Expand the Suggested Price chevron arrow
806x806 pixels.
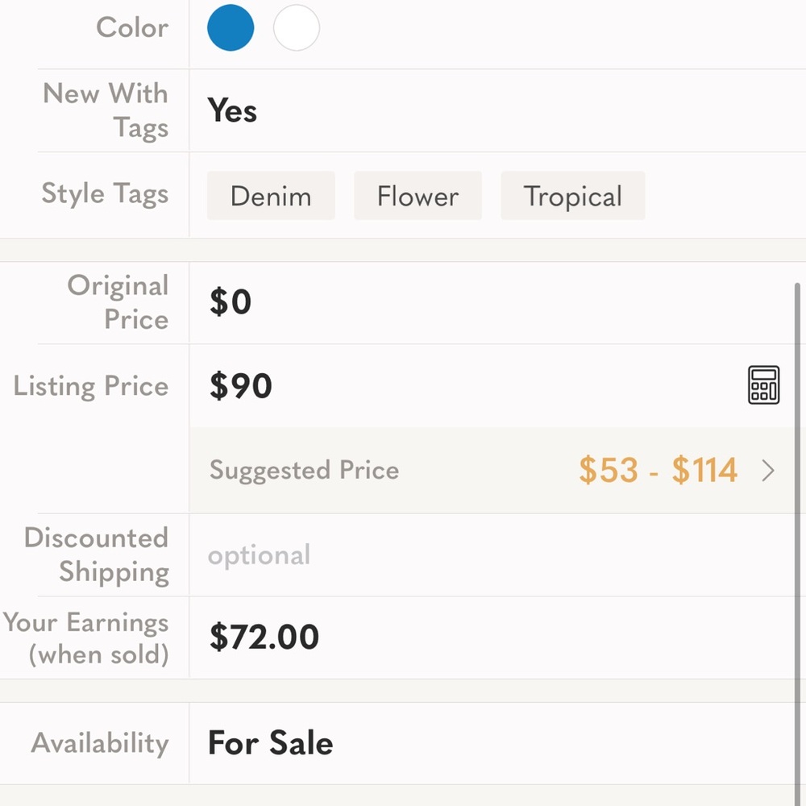pyautogui.click(x=768, y=471)
